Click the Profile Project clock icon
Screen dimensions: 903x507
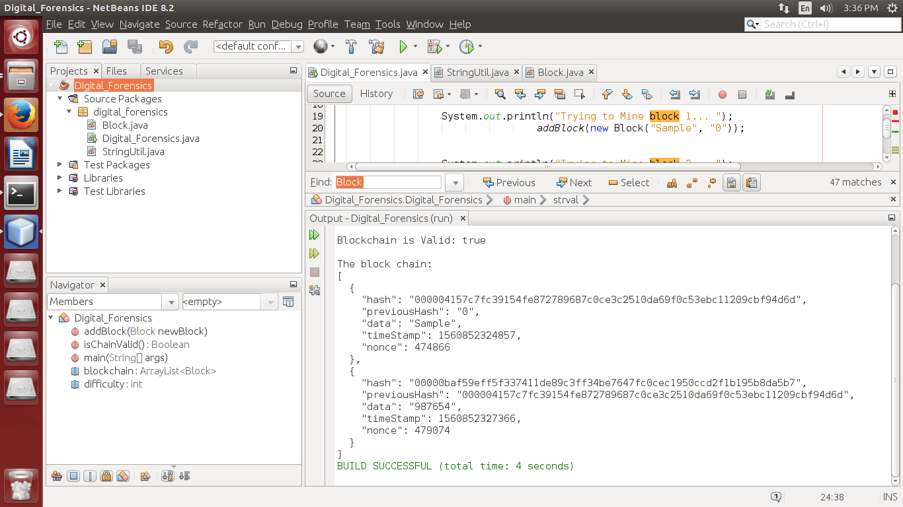pos(467,47)
